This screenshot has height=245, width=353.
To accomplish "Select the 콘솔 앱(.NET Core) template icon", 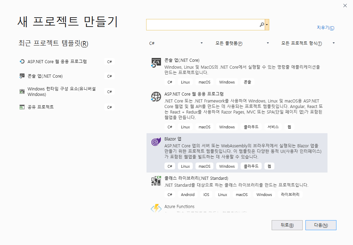I will point(156,62).
